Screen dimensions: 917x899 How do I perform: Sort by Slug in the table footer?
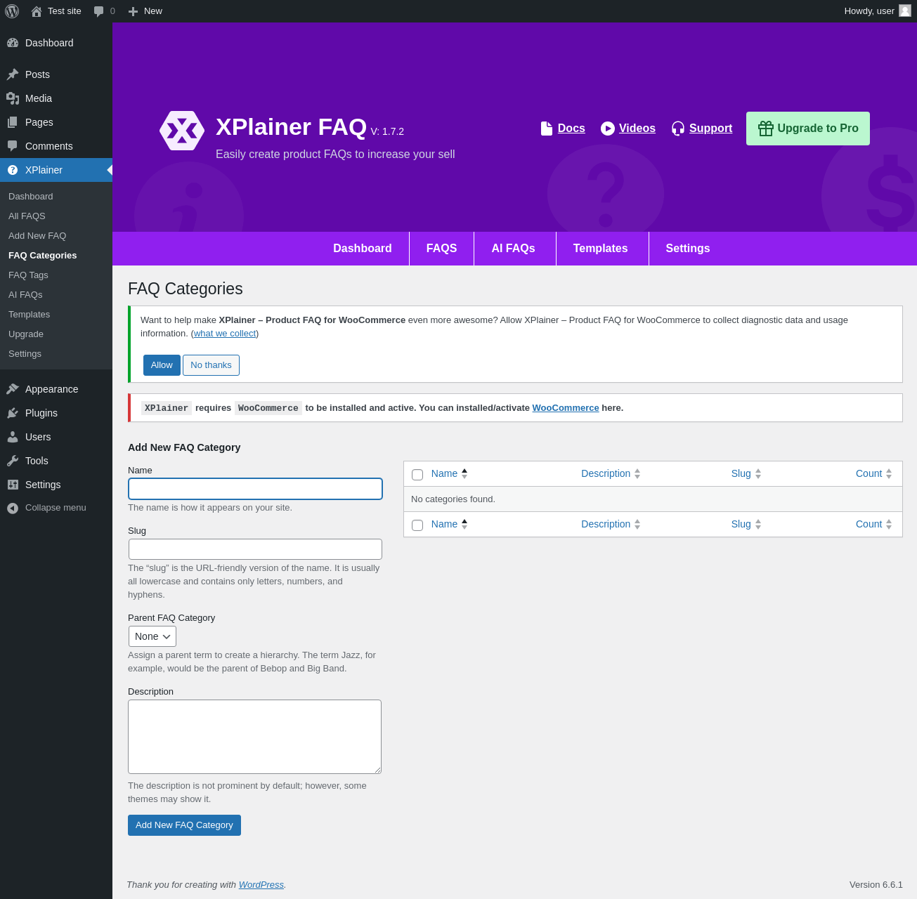746,525
